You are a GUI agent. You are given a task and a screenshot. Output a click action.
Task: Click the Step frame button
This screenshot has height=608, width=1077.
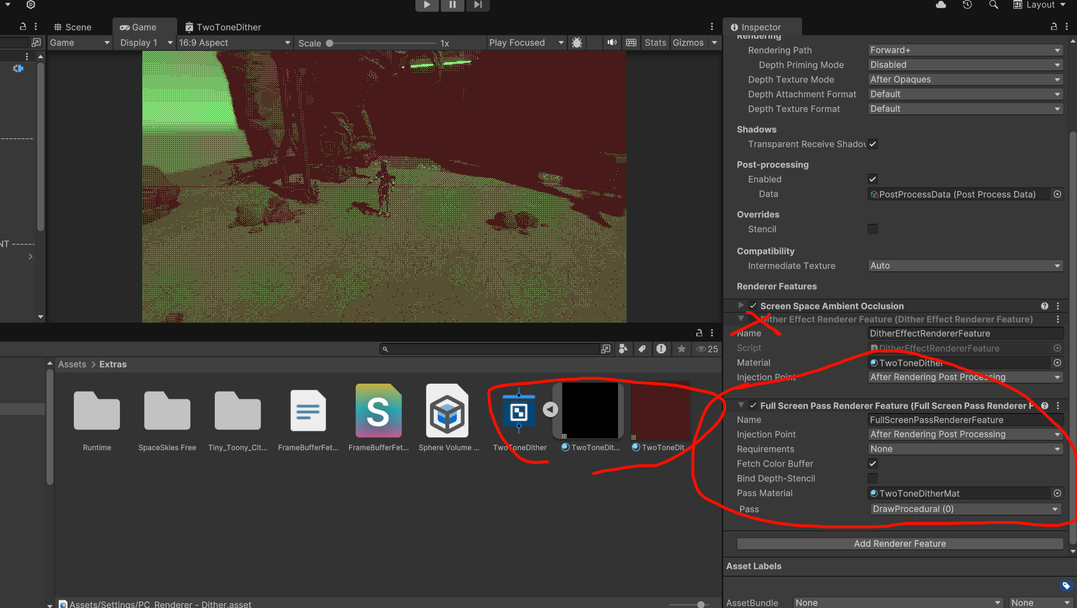coord(478,5)
